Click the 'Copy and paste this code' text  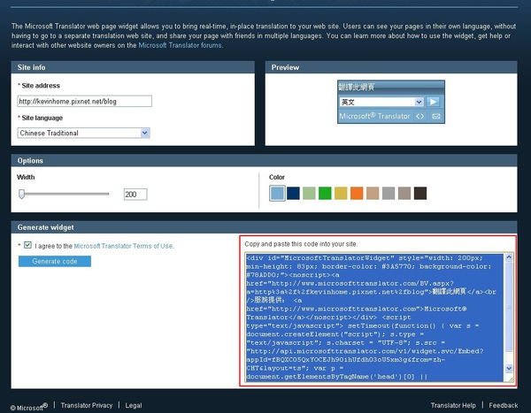(301, 244)
